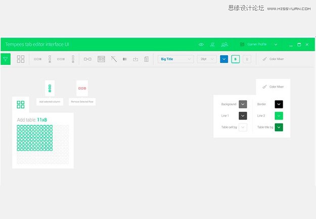Click the green grid icon above Add table

21,104
